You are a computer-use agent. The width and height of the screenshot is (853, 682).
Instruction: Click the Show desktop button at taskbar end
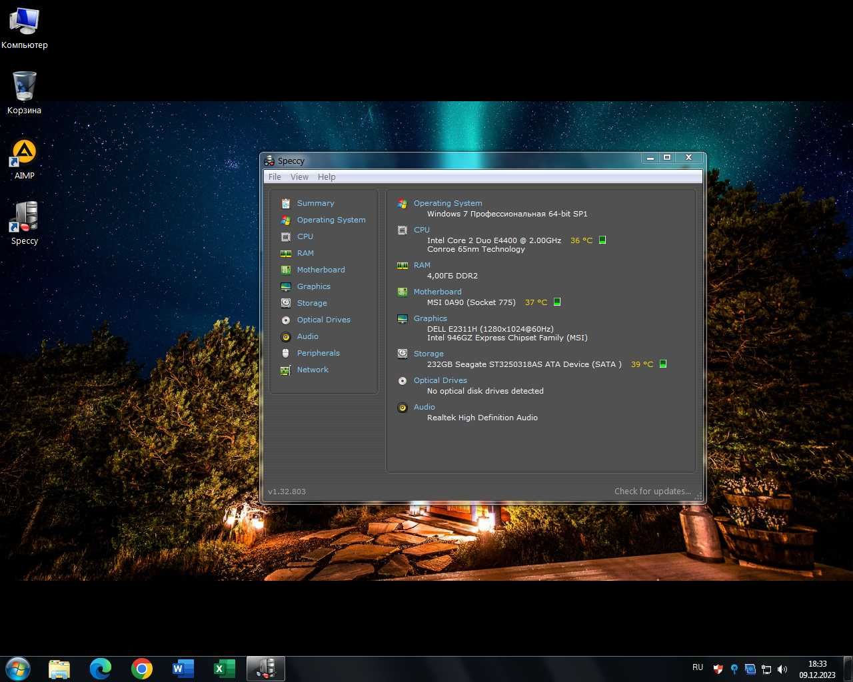pos(848,669)
